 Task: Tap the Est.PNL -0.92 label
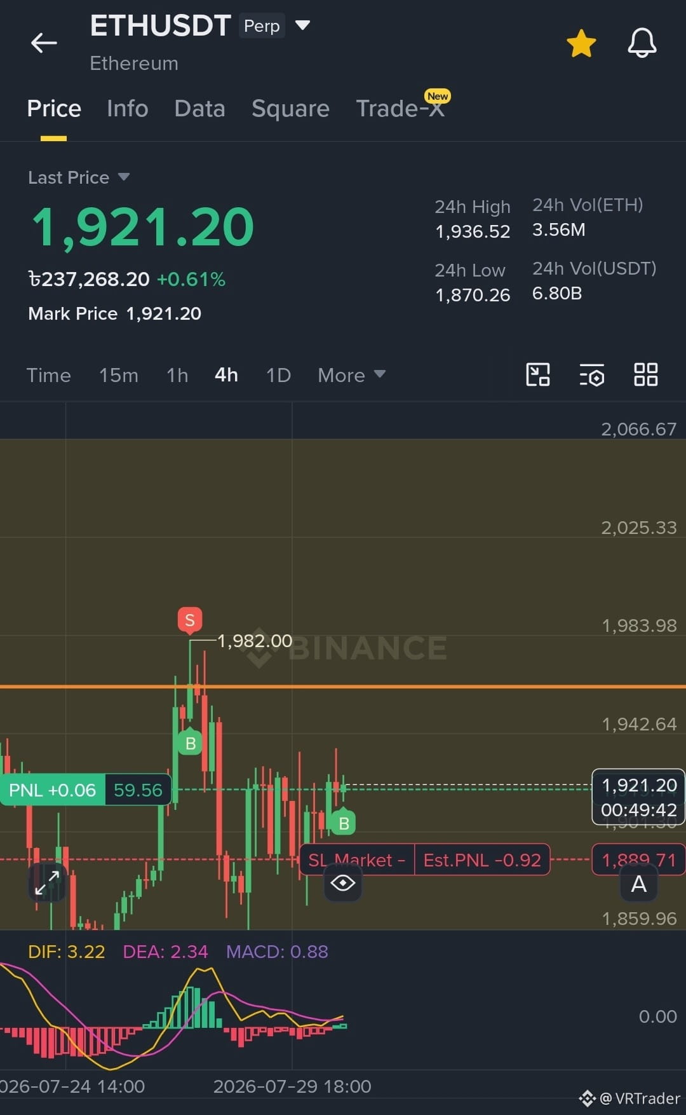coord(482,860)
